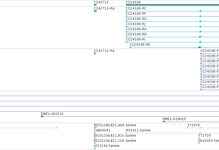Select the CG34398-RA transcript label
This screenshot has height=150, width=219.
136,29
